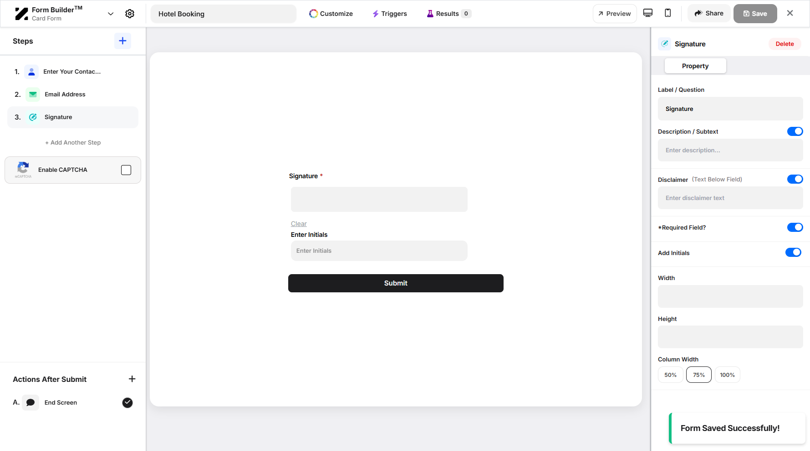Select step 3 Signature
Viewport: 810px width, 451px height.
73,117
